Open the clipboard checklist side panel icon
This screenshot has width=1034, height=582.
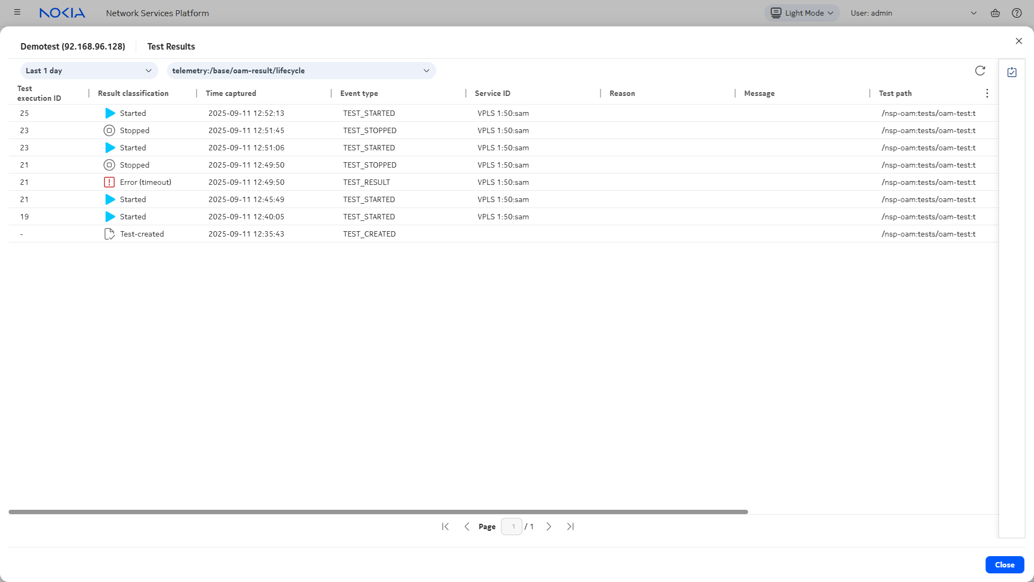(1012, 72)
